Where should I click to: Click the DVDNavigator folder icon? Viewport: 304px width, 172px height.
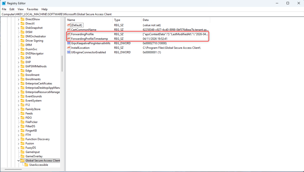(23, 53)
